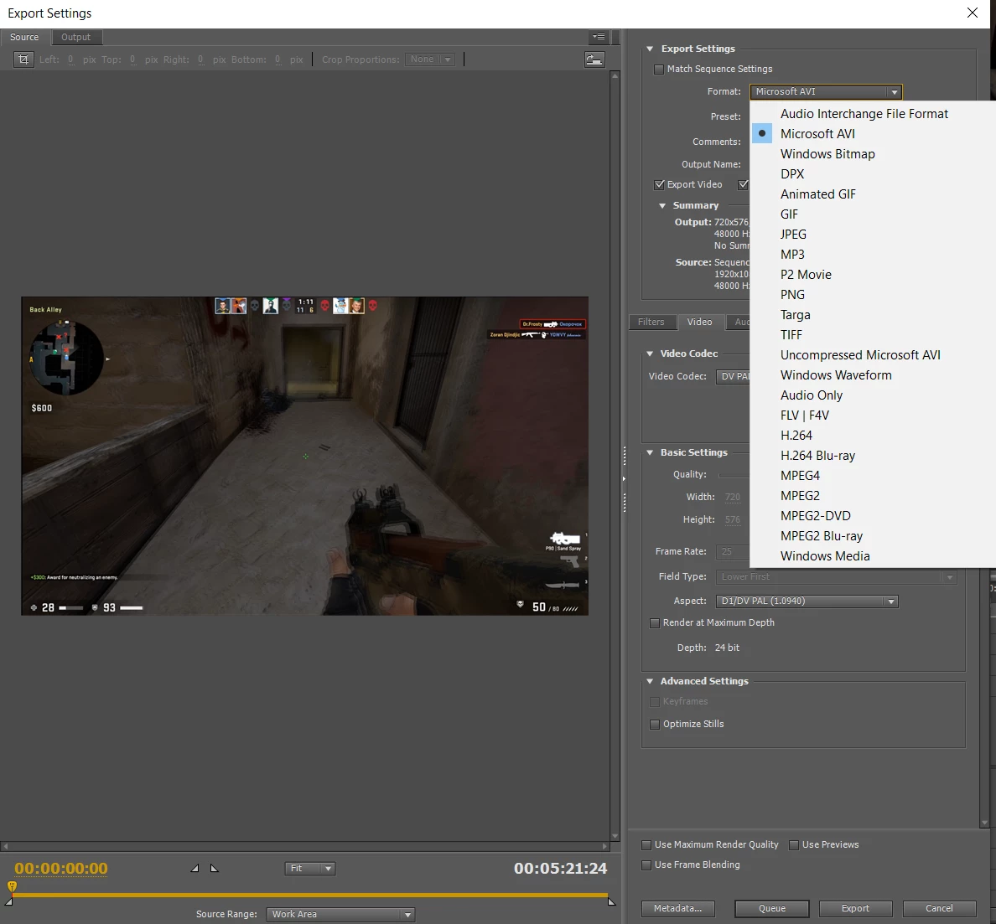Open the Source Range Work Area dropdown
Image resolution: width=996 pixels, height=924 pixels.
coord(340,915)
